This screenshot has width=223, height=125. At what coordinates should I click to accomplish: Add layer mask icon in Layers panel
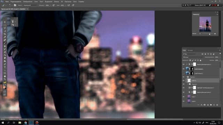point(205,105)
